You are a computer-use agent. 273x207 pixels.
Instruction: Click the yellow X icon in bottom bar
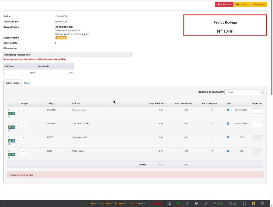click(254, 203)
